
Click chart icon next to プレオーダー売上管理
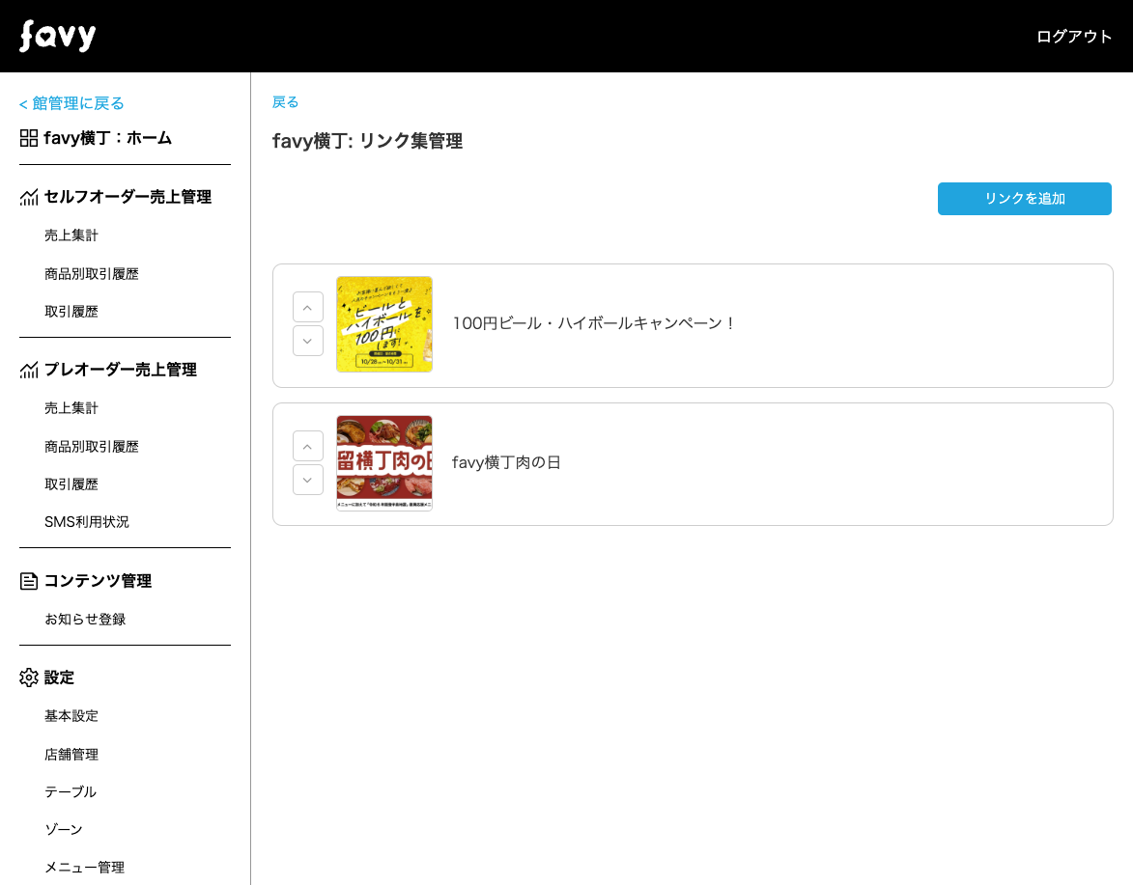(29, 370)
